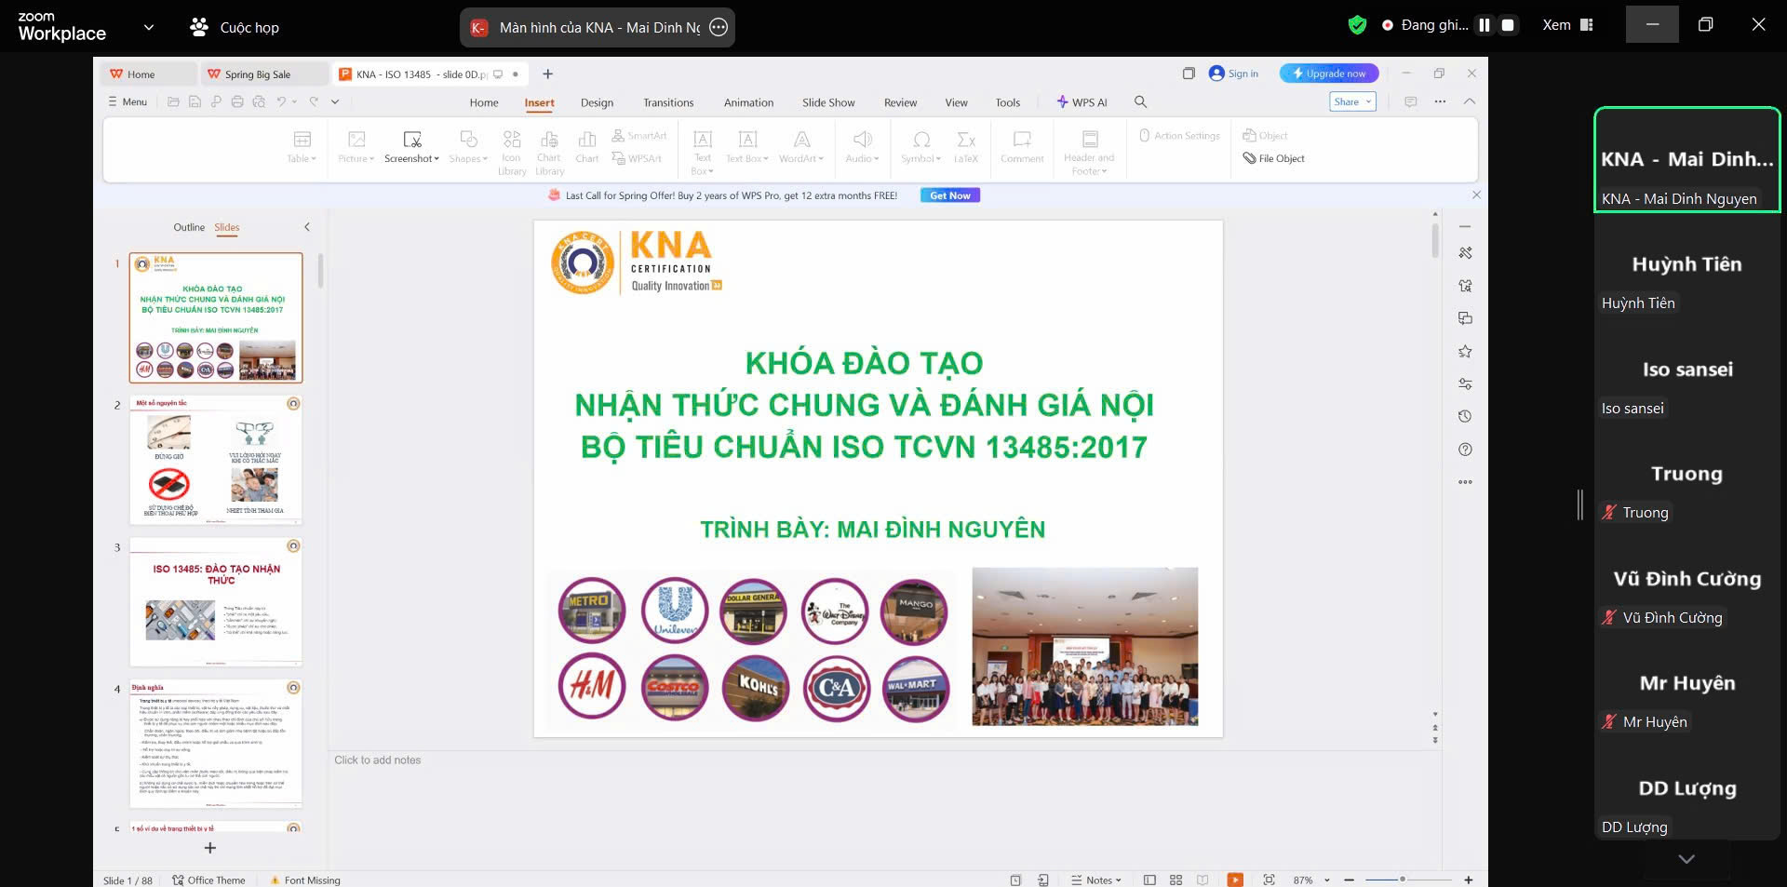Screen dimensions: 1787x887
Task: Click the Redo icon in quick access toolbar
Action: point(315,101)
